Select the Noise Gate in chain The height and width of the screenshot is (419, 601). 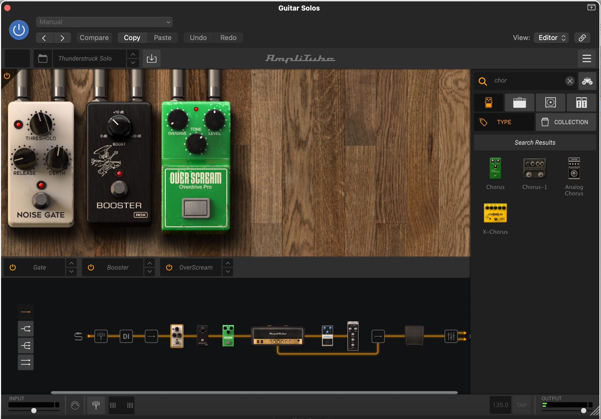coord(177,336)
